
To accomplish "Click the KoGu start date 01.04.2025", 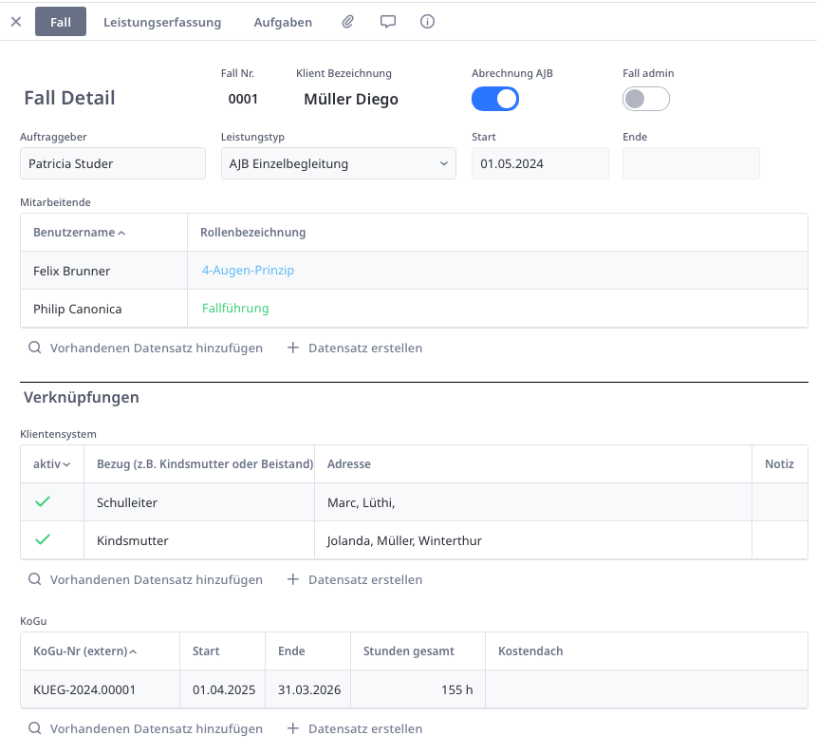I will (222, 689).
